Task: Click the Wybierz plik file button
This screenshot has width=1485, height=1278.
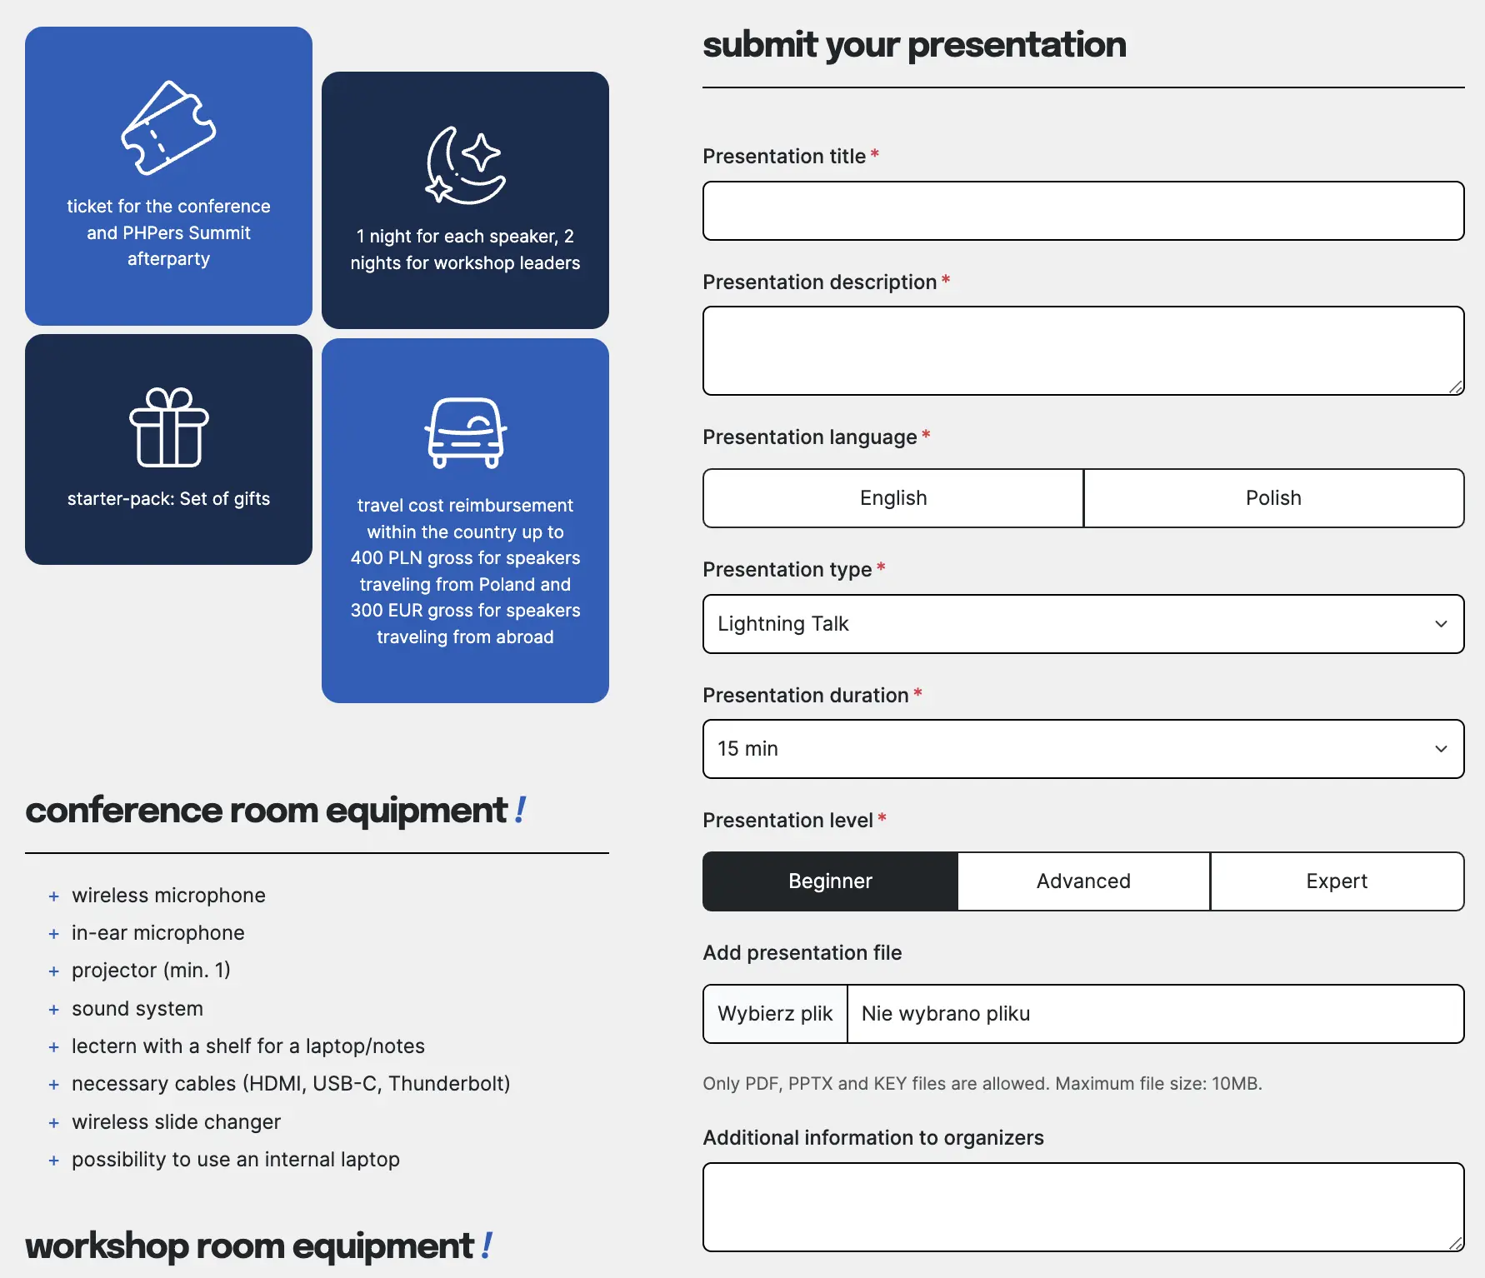Action: (x=775, y=1014)
